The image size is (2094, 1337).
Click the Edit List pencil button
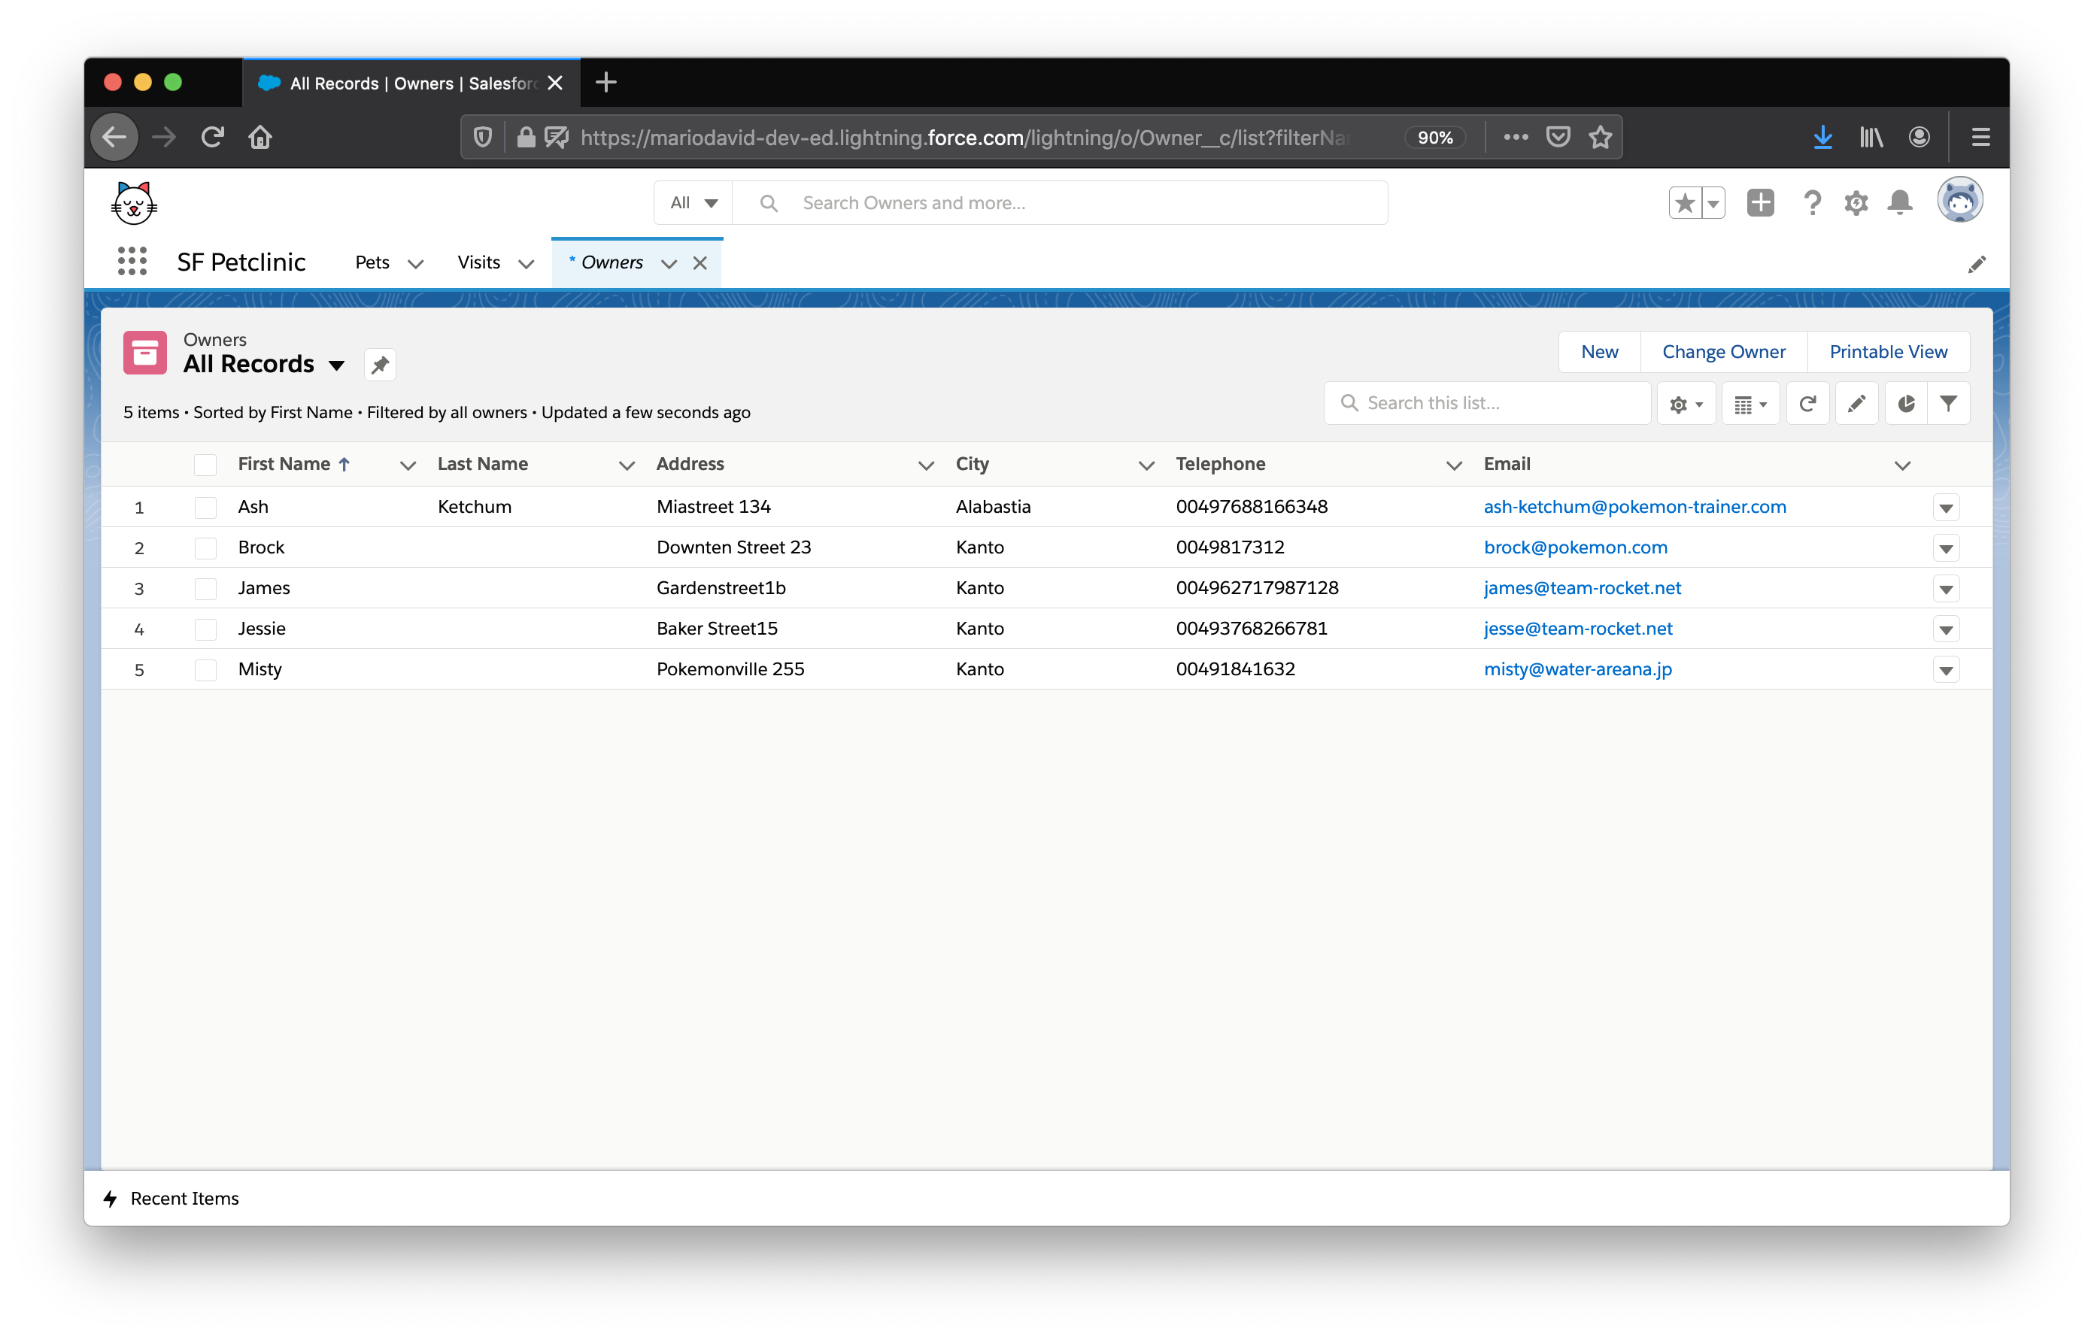(1856, 403)
